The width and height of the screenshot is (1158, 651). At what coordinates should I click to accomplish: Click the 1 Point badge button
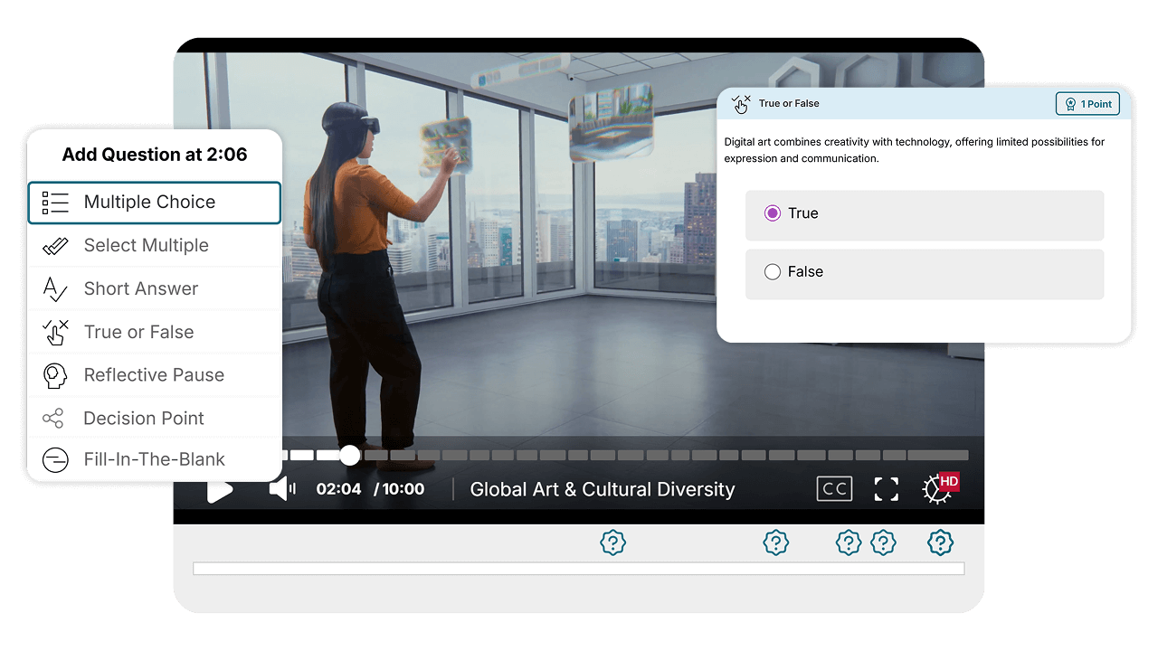(x=1087, y=103)
